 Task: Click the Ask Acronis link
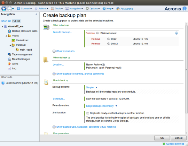click(x=127, y=9)
